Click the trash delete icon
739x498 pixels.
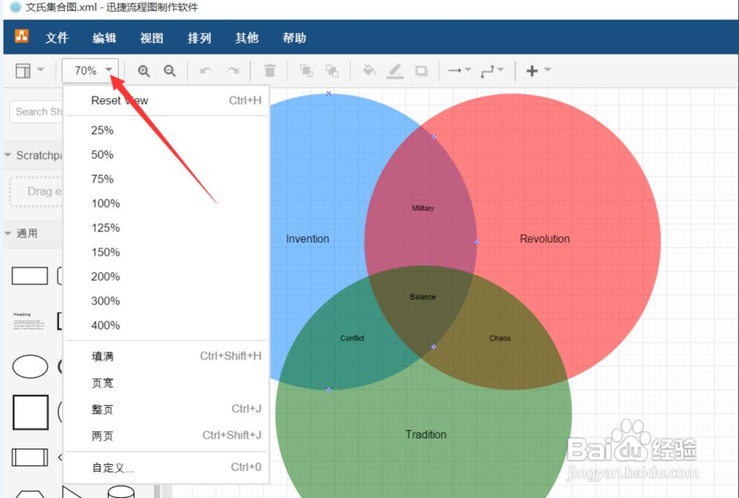click(x=269, y=70)
